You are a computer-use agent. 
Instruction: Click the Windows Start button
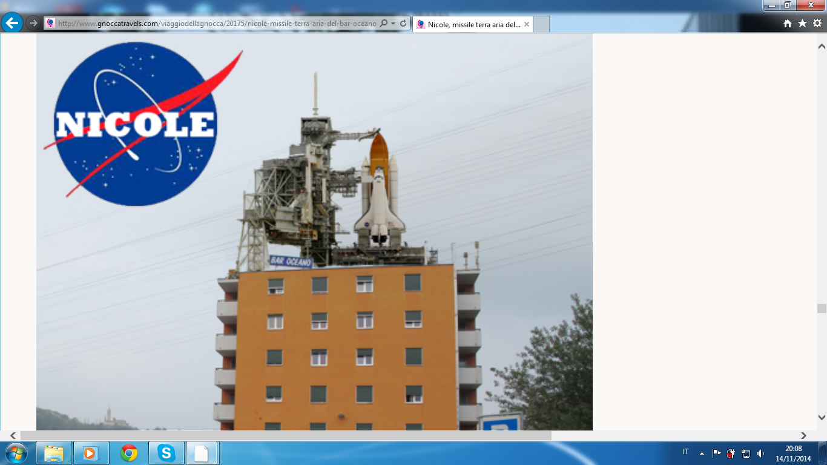15,453
